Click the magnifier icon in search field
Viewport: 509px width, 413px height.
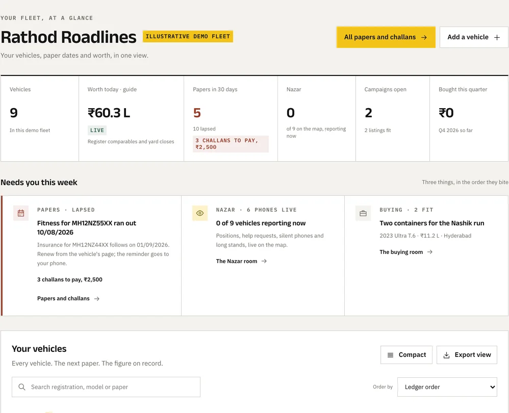click(22, 387)
